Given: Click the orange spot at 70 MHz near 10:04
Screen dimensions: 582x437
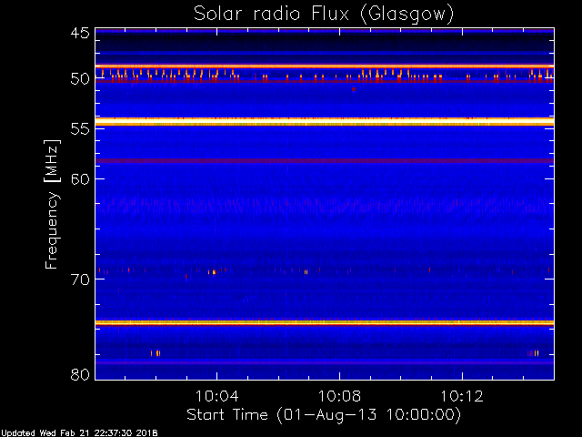Looking at the screenshot, I should (x=213, y=272).
